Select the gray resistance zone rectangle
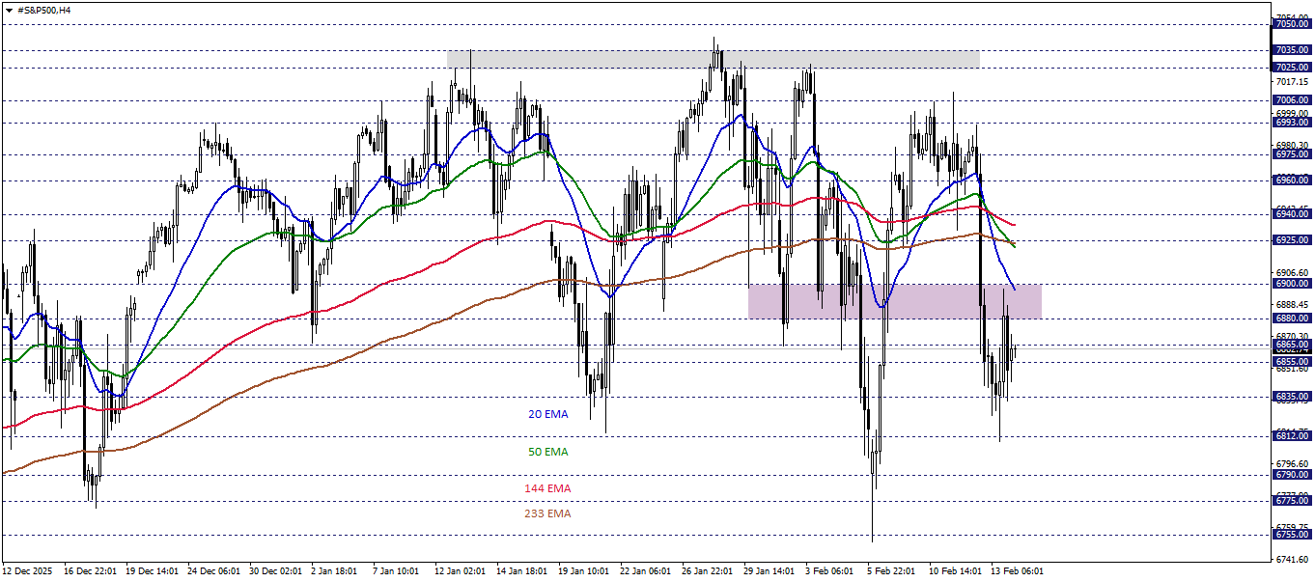Screen dimensions: 1315x582 coord(713,61)
